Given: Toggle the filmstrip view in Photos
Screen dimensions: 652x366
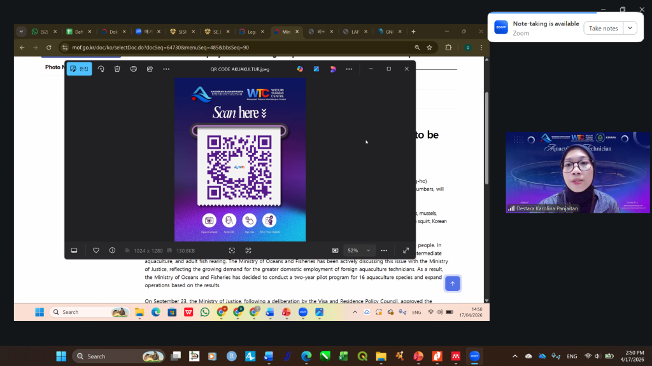Looking at the screenshot, I should [x=74, y=250].
